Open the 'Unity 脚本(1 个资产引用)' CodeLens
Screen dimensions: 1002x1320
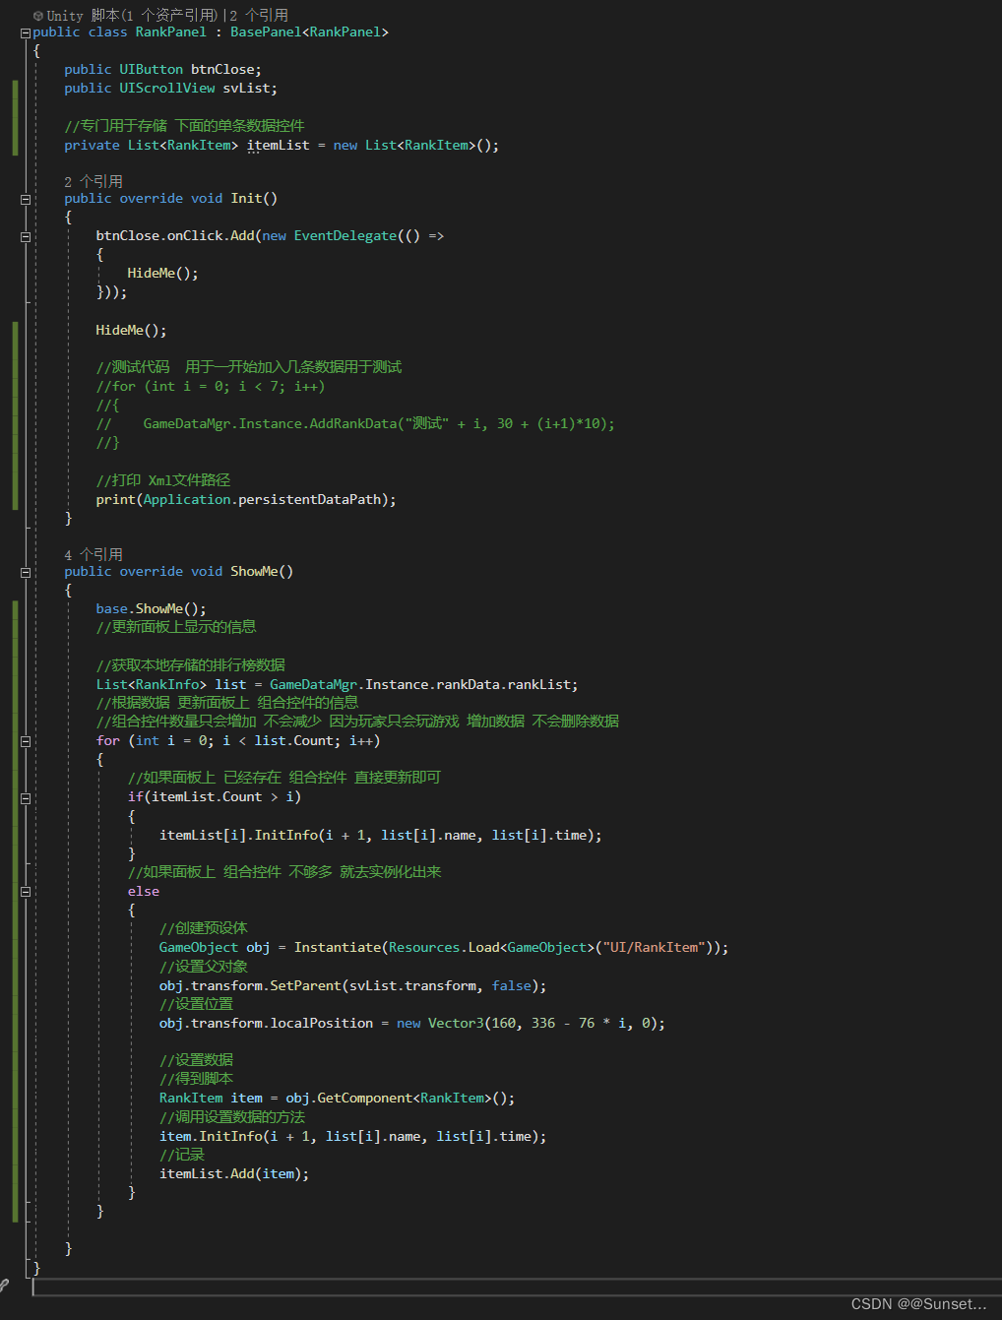[133, 16]
